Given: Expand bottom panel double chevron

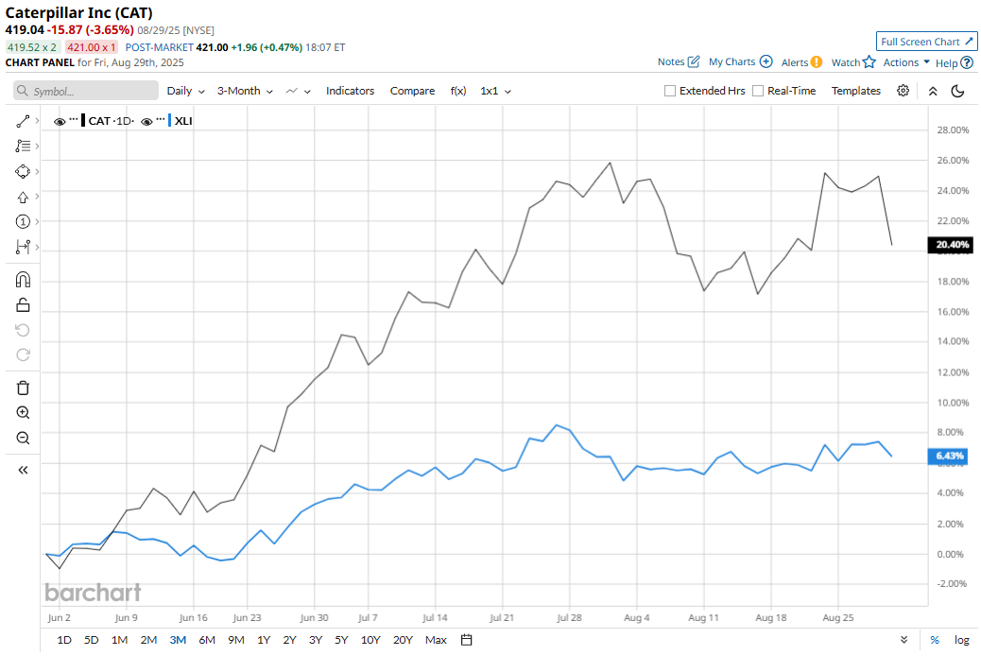Looking at the screenshot, I should [904, 640].
